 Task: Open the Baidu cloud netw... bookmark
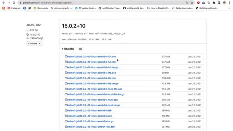[x=182, y=8]
